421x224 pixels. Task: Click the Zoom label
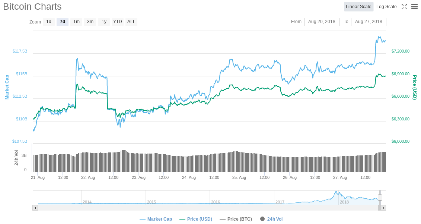pyautogui.click(x=35, y=22)
